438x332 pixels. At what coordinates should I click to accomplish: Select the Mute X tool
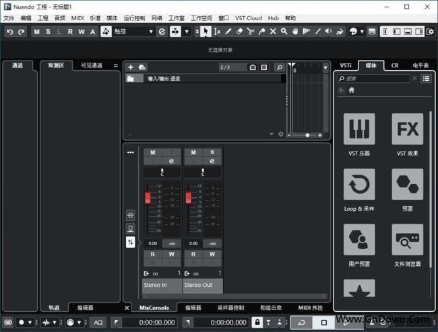[273, 32]
